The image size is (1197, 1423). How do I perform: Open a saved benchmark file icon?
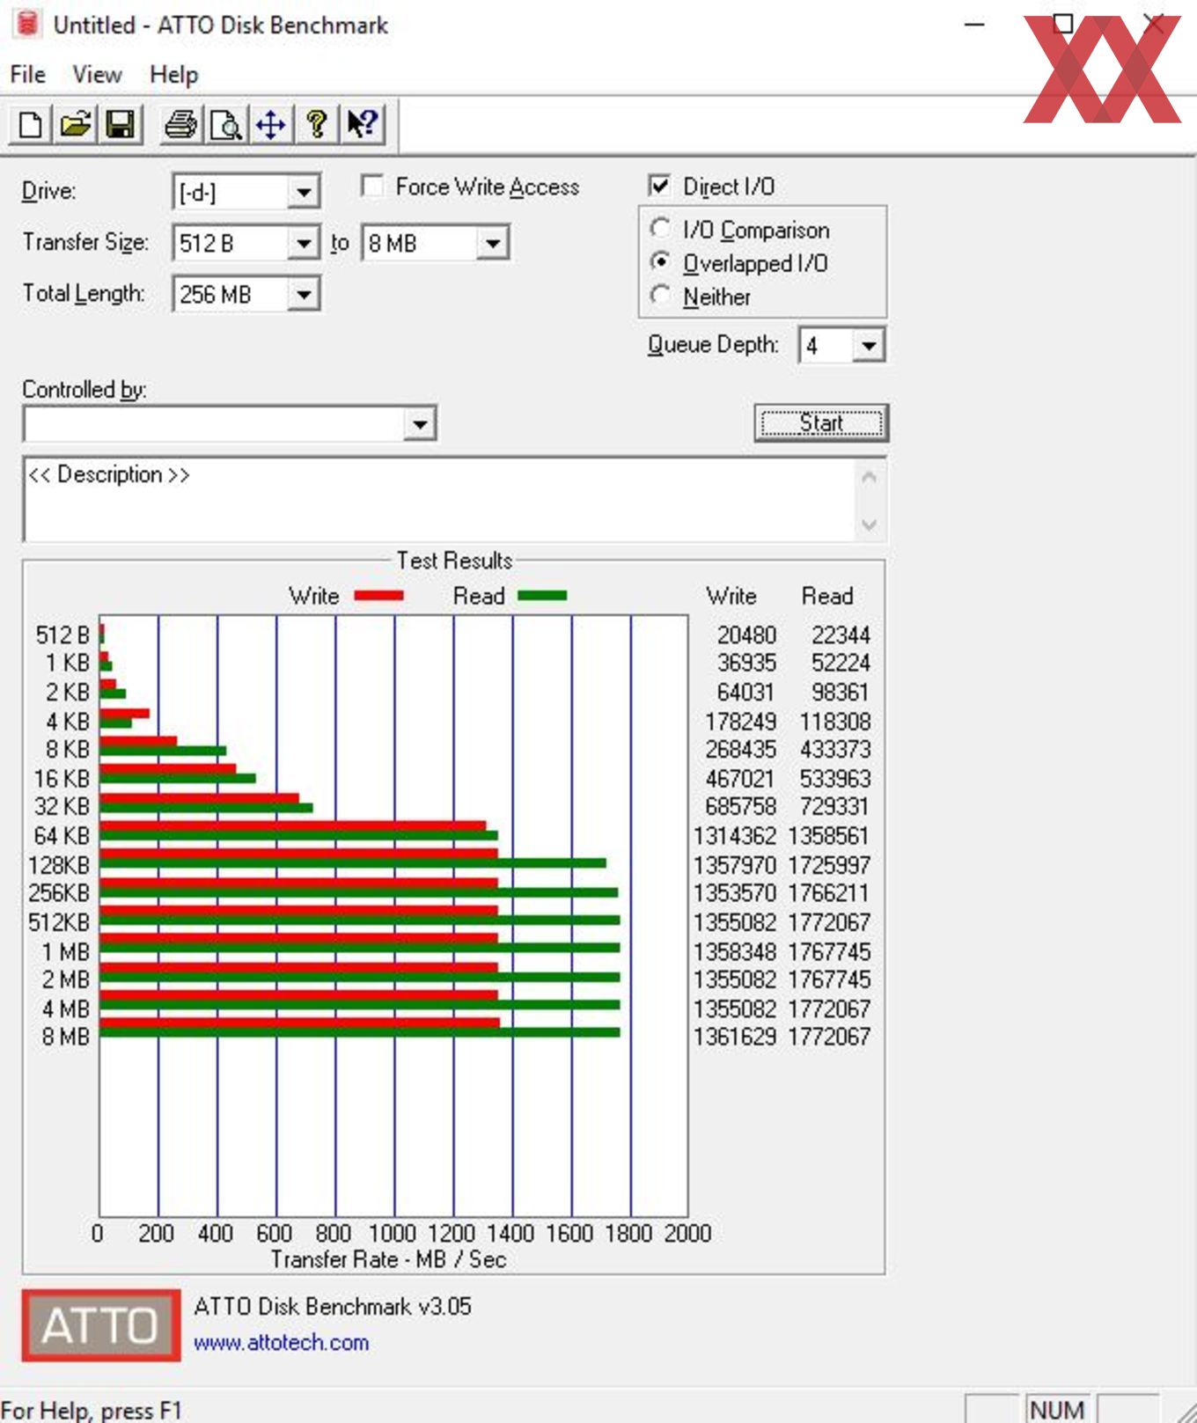tap(76, 125)
